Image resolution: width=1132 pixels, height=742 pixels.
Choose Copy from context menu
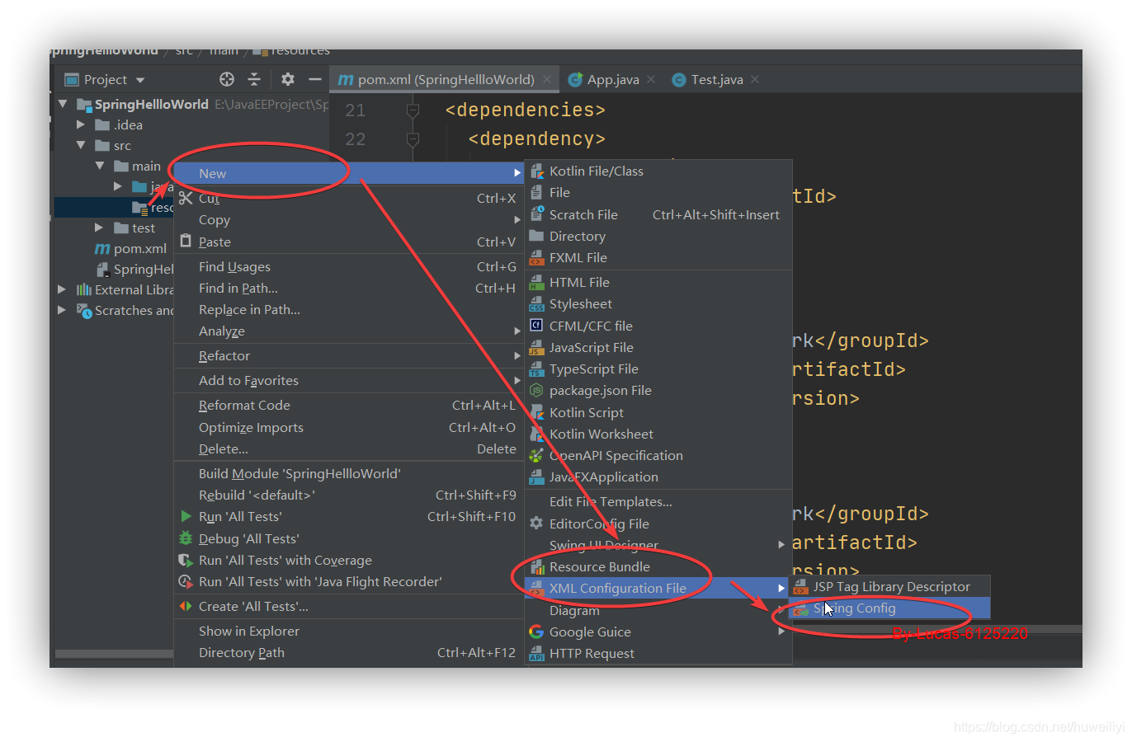point(349,220)
